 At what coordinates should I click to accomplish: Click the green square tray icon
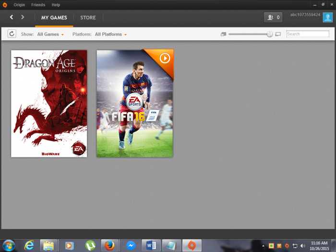pos(271,246)
